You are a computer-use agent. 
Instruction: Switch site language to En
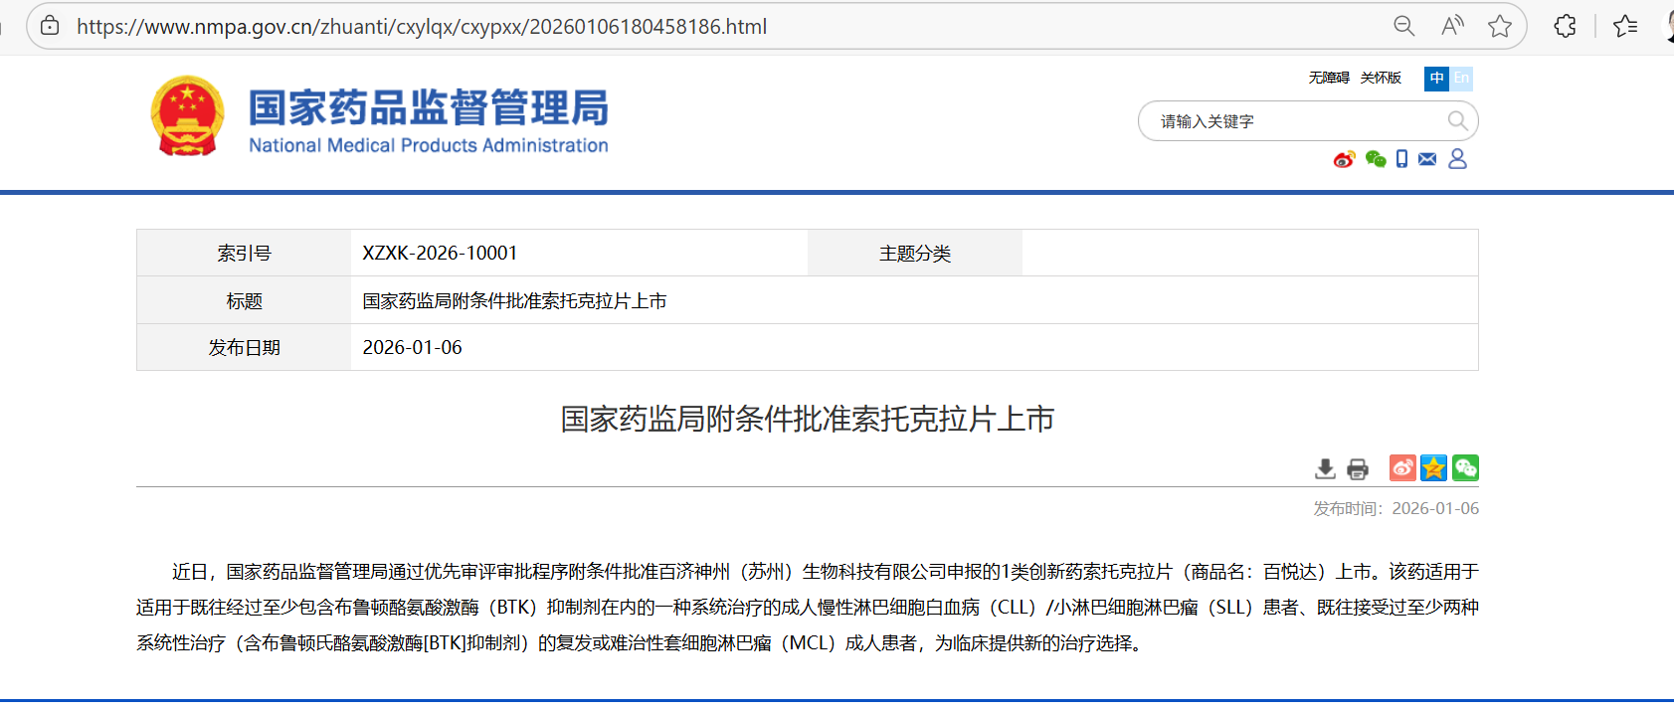tap(1461, 79)
